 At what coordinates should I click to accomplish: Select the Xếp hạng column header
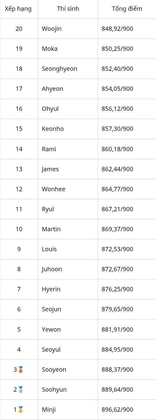pos(18,9)
